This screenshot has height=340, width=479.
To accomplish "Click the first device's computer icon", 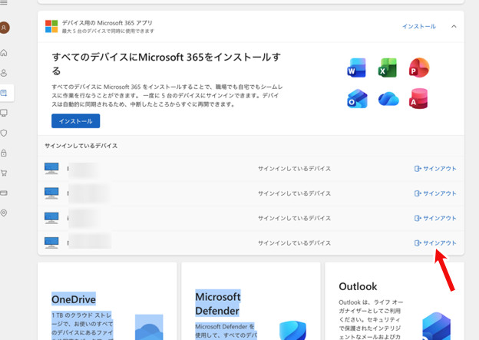I will (51, 168).
